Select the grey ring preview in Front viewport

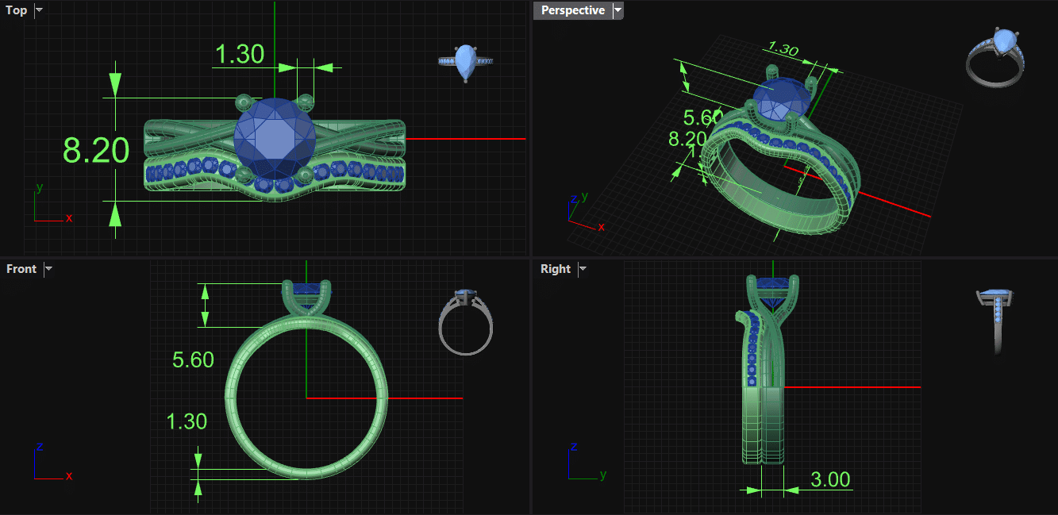pyautogui.click(x=466, y=321)
